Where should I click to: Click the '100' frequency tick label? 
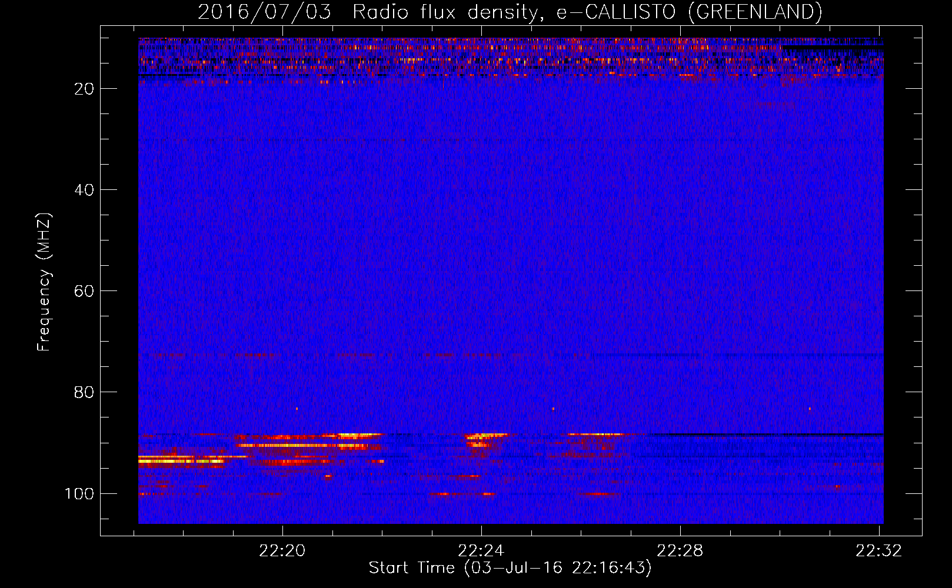point(79,493)
